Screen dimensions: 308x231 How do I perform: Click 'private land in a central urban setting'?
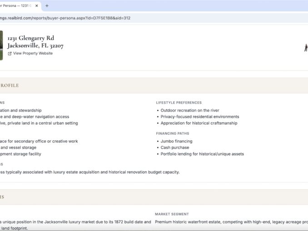(x=39, y=123)
